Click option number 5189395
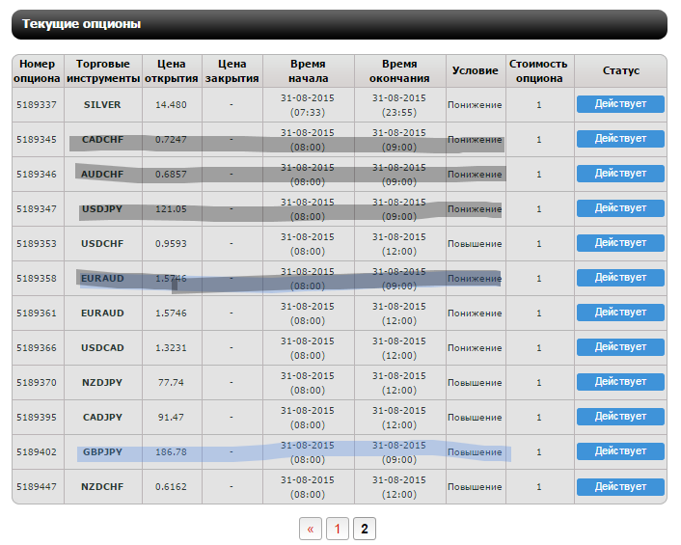681x545 pixels. click(x=37, y=418)
